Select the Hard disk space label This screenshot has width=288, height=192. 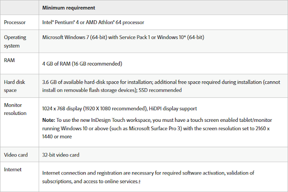pyautogui.click(x=14, y=86)
